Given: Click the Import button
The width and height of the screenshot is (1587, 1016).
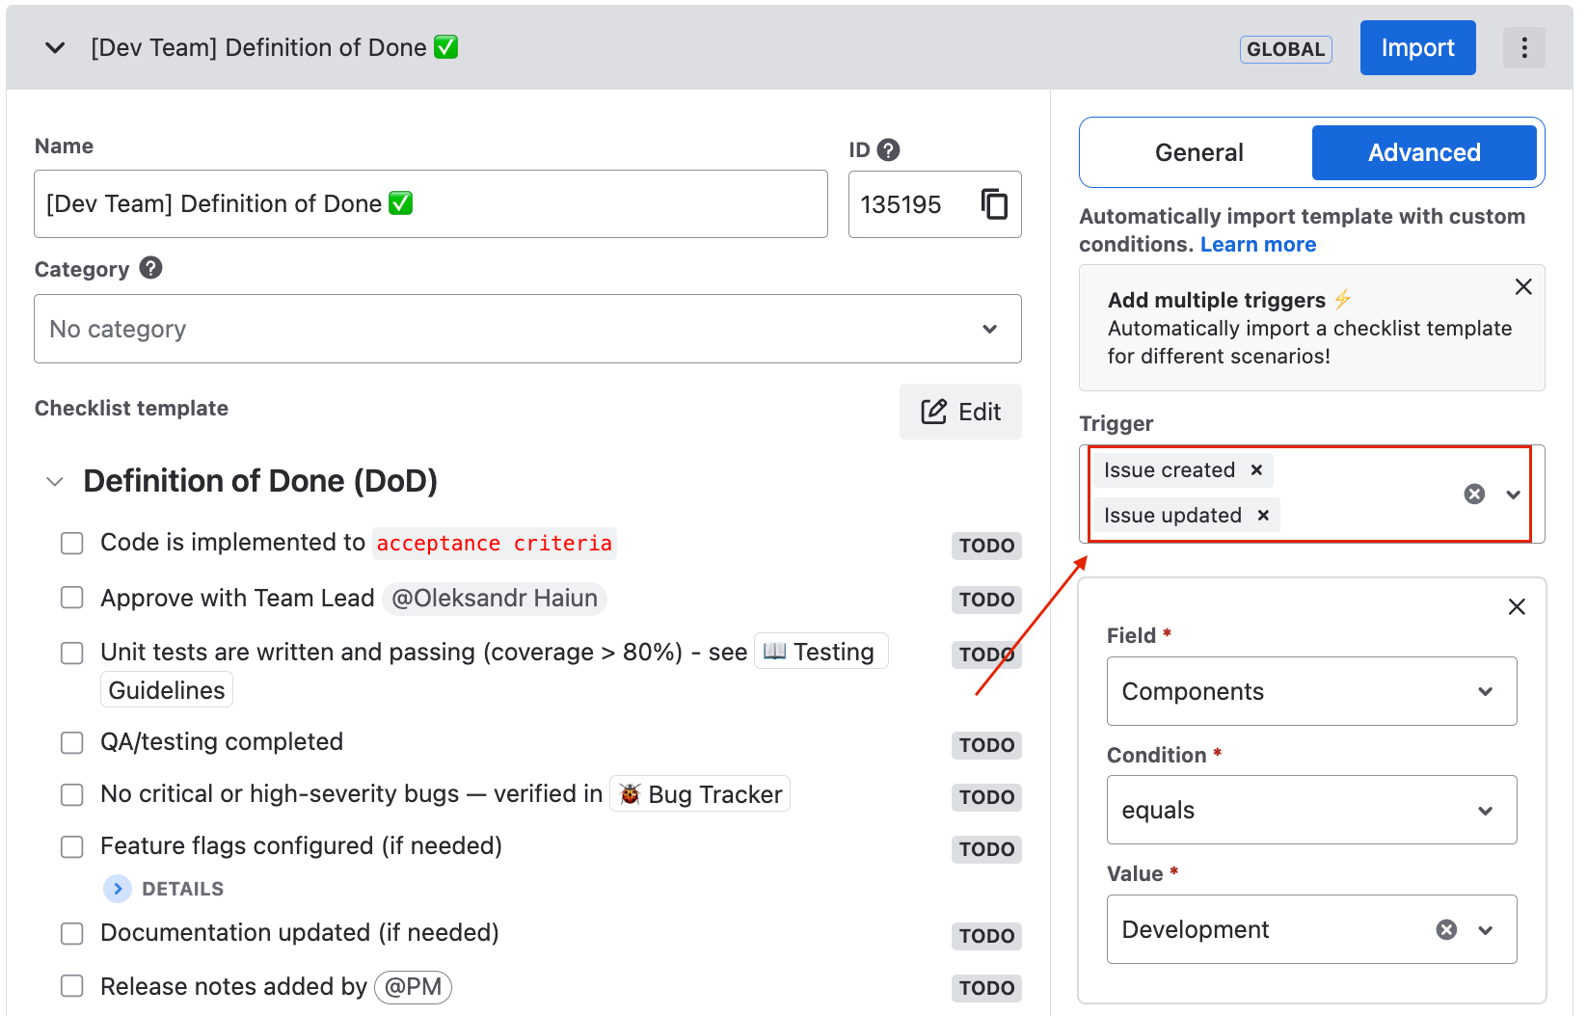Looking at the screenshot, I should tap(1417, 47).
